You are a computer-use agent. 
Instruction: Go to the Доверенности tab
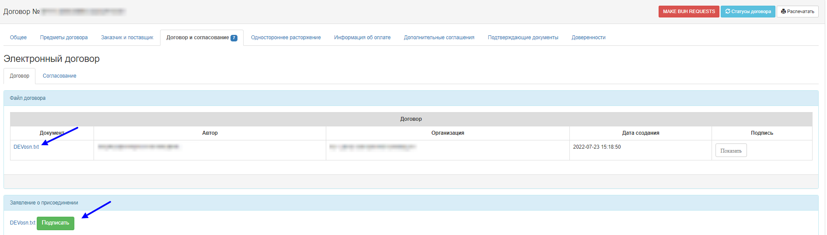coord(588,37)
